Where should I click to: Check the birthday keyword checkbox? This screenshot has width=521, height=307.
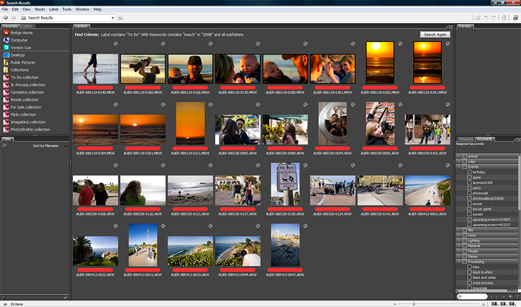coord(470,172)
